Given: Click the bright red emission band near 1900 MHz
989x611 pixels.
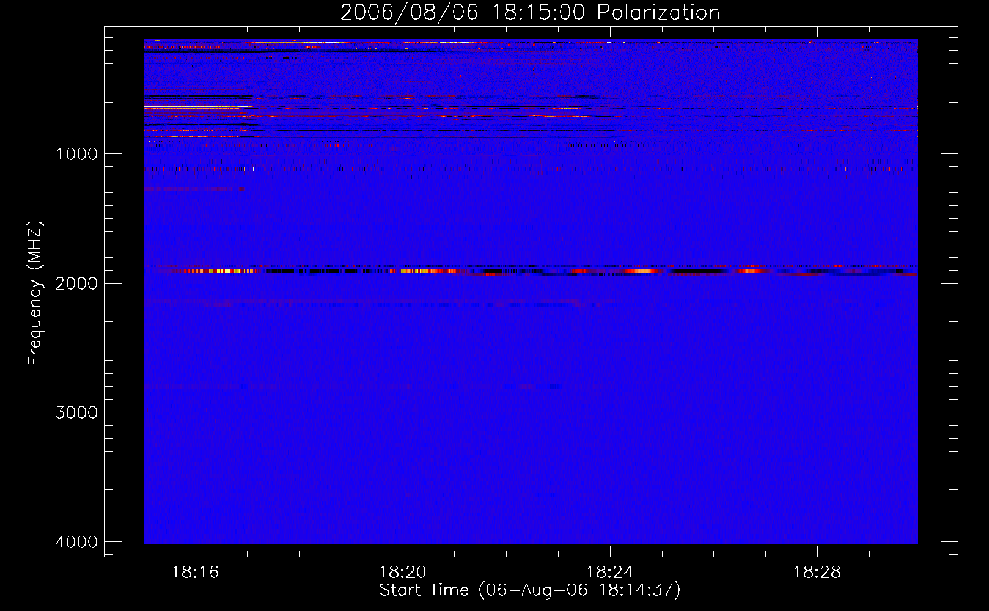Looking at the screenshot, I should pos(531,270).
